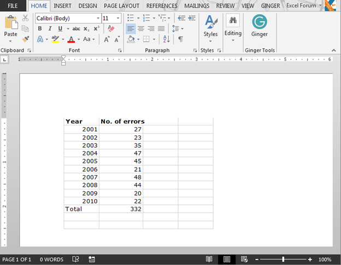Open the Font dialog launcher
341x265 pixels.
click(x=120, y=51)
